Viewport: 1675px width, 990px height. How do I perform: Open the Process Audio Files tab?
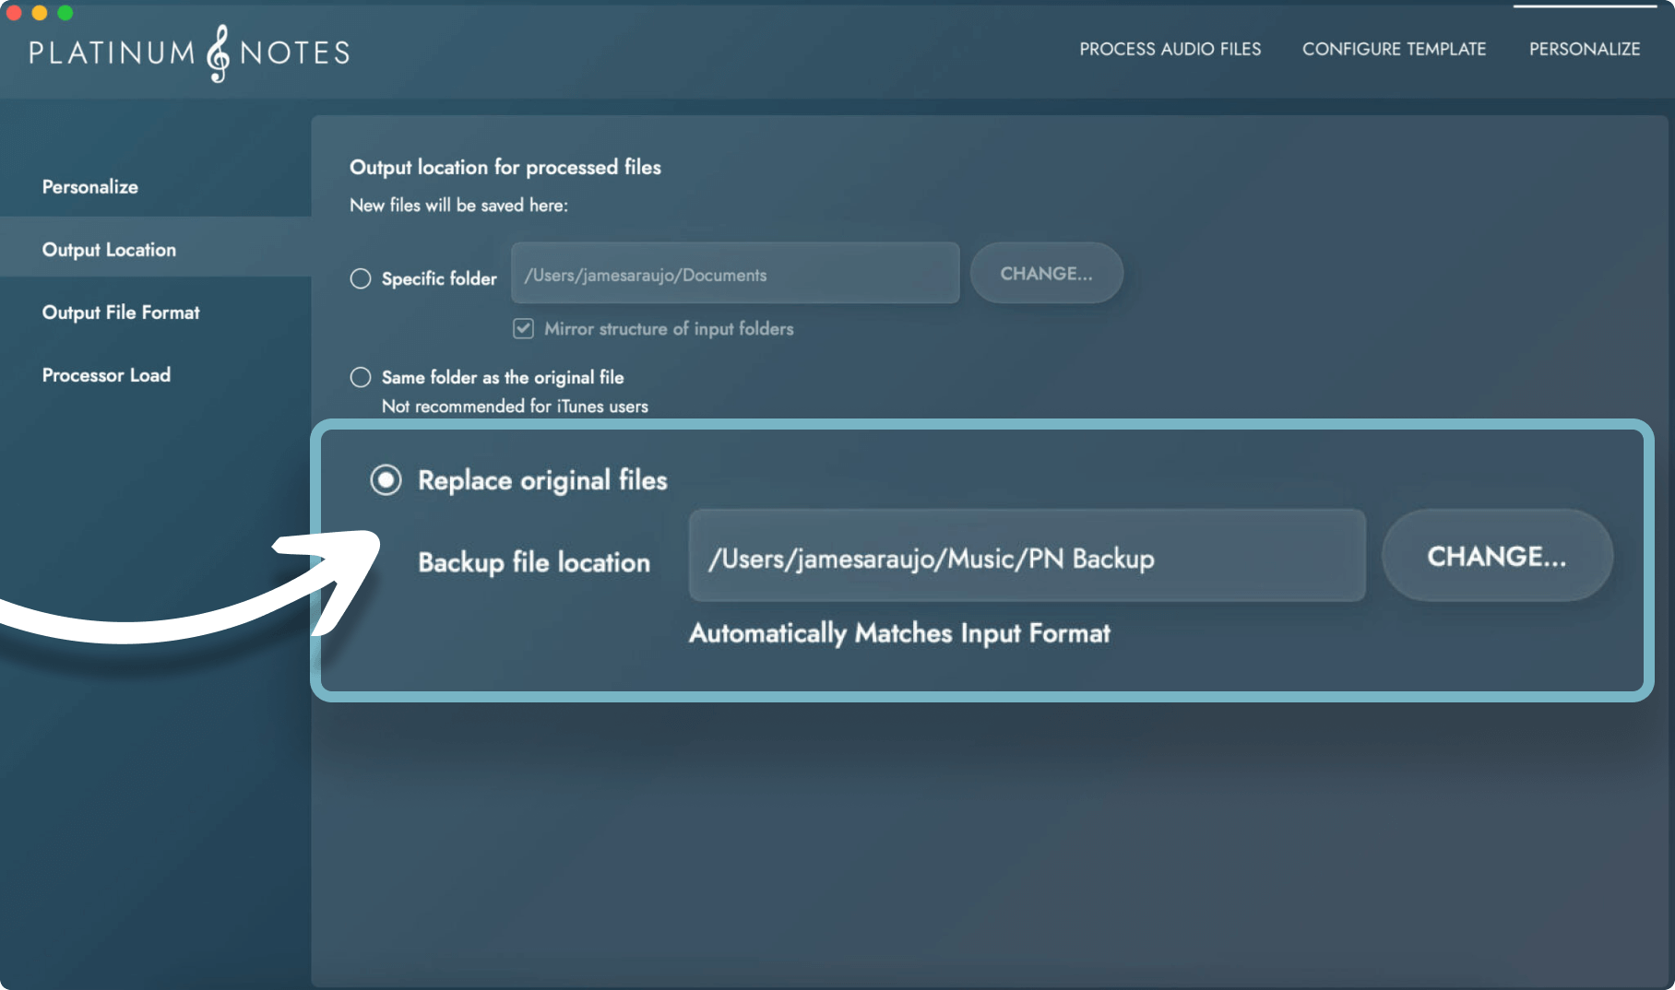[x=1170, y=49]
